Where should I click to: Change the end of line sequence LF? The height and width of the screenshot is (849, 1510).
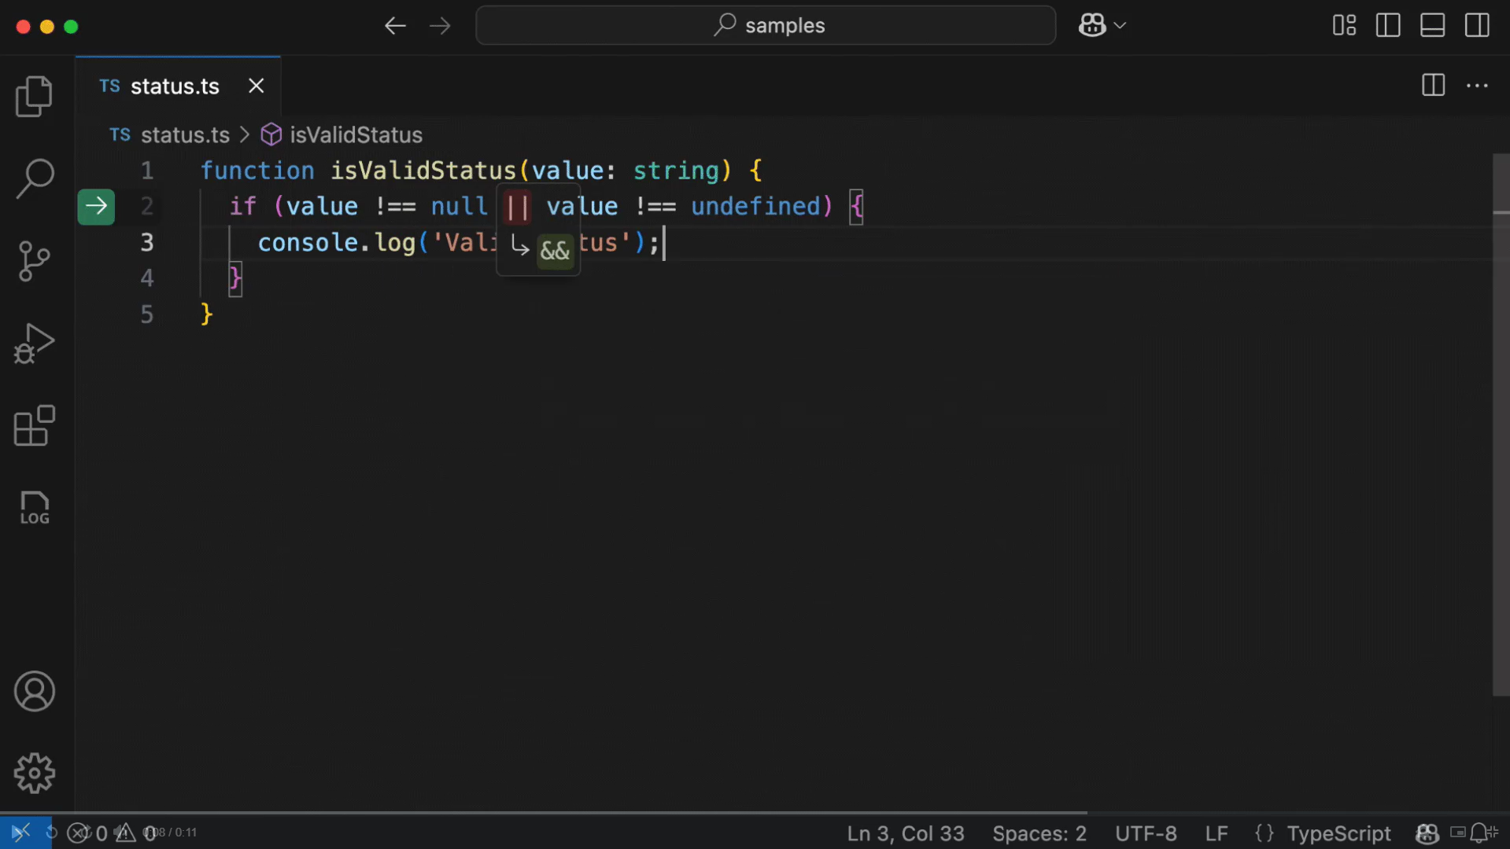pos(1216,833)
